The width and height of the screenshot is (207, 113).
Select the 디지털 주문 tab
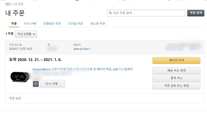click(76, 23)
